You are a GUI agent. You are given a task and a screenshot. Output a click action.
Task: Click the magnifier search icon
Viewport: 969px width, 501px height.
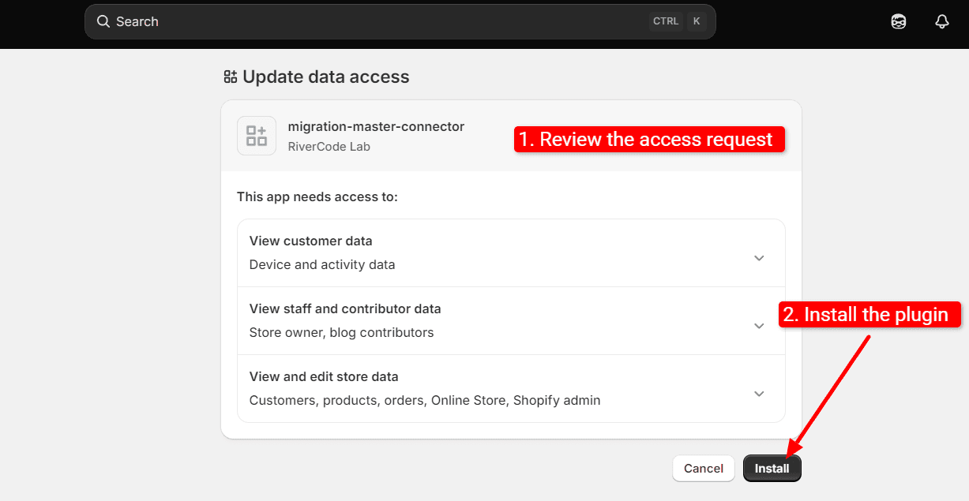click(103, 21)
